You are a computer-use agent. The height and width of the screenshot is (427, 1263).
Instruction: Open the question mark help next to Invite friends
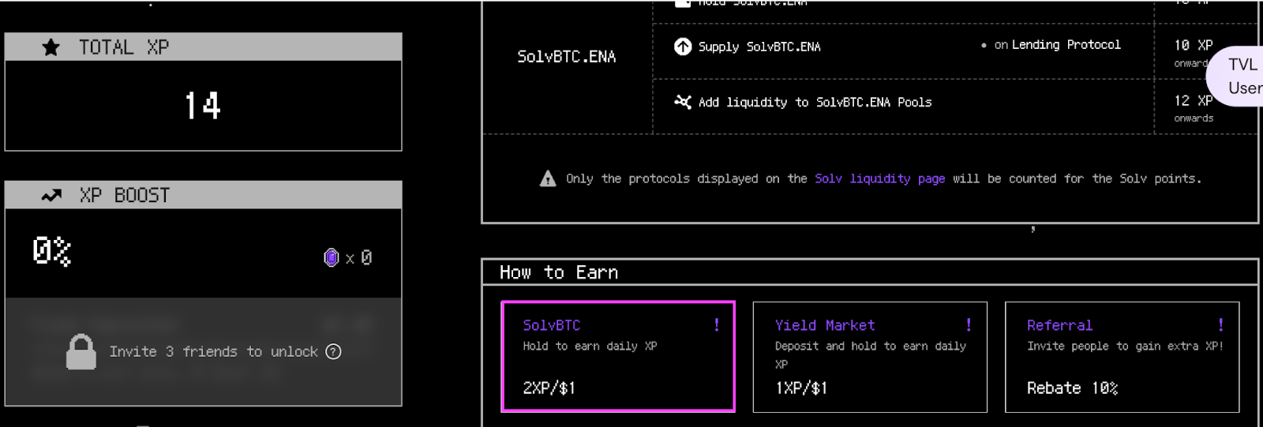pos(333,351)
